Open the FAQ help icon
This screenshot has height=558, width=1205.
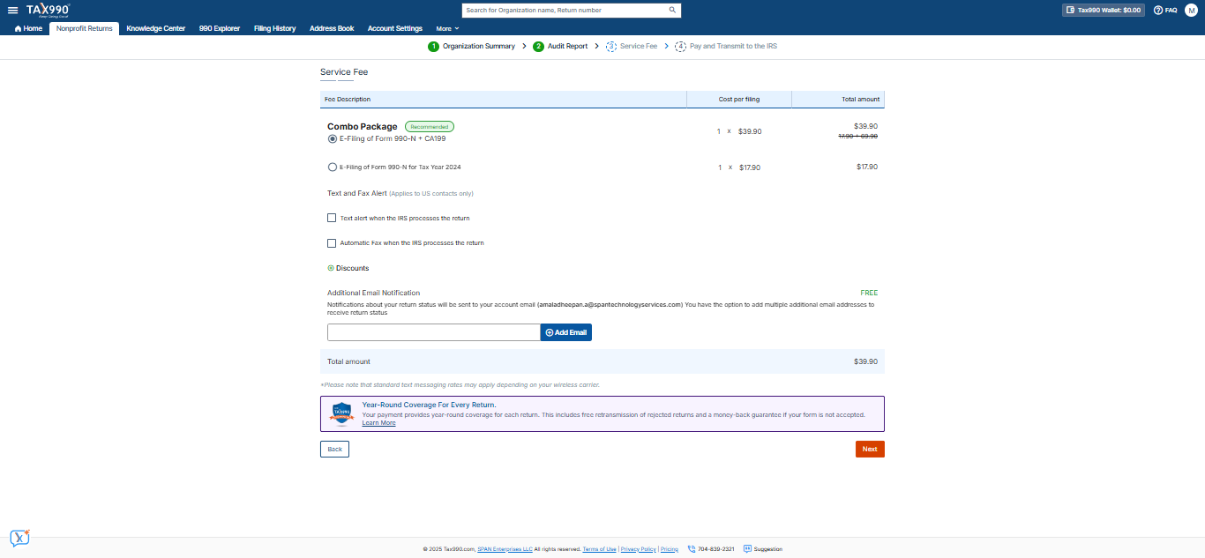tap(1165, 10)
